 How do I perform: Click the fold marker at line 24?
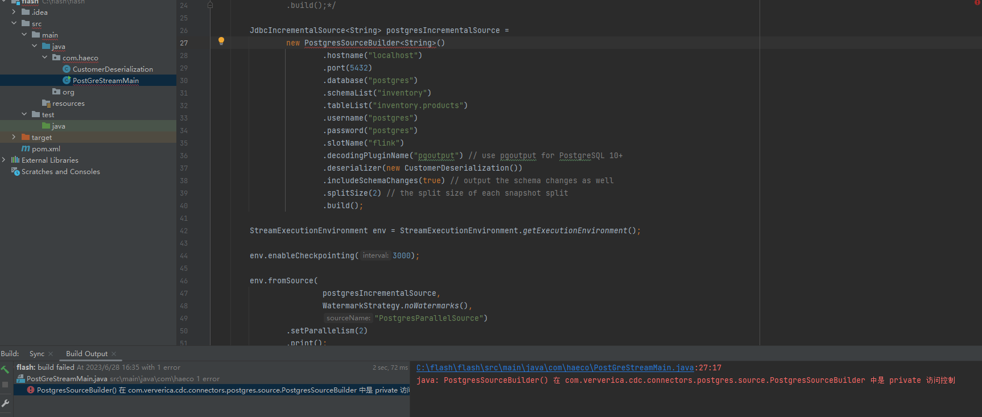click(210, 5)
